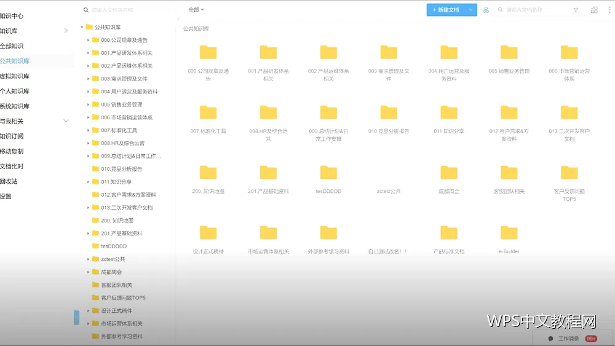Viewport: 615px width, 346px height.
Task: Open the 全部 filter dropdown
Action: [x=196, y=10]
